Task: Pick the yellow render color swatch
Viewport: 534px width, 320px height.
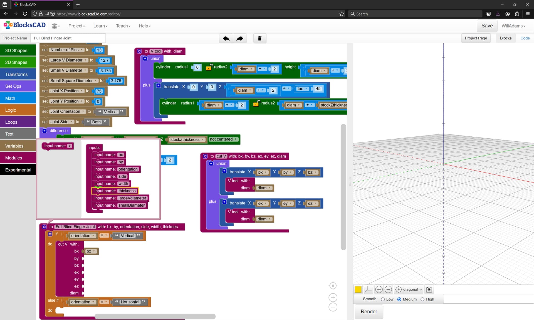Action: click(358, 289)
